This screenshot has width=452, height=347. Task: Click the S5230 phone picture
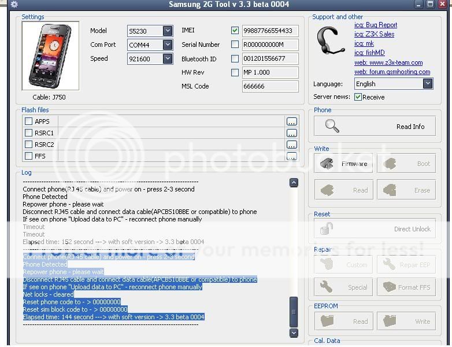(50, 56)
